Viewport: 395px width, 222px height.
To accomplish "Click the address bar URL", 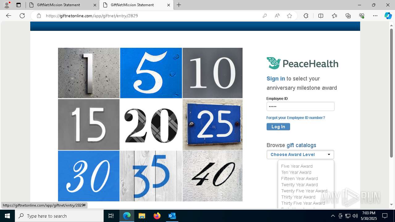I will click(92, 16).
